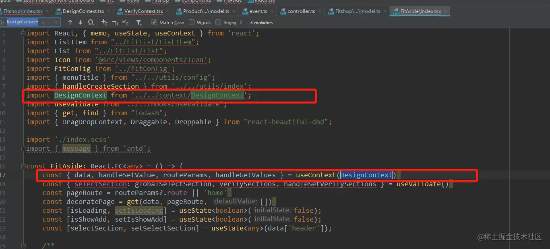Jump to previous occurrence with up arrow
The height and width of the screenshot is (249, 550).
click(70, 23)
